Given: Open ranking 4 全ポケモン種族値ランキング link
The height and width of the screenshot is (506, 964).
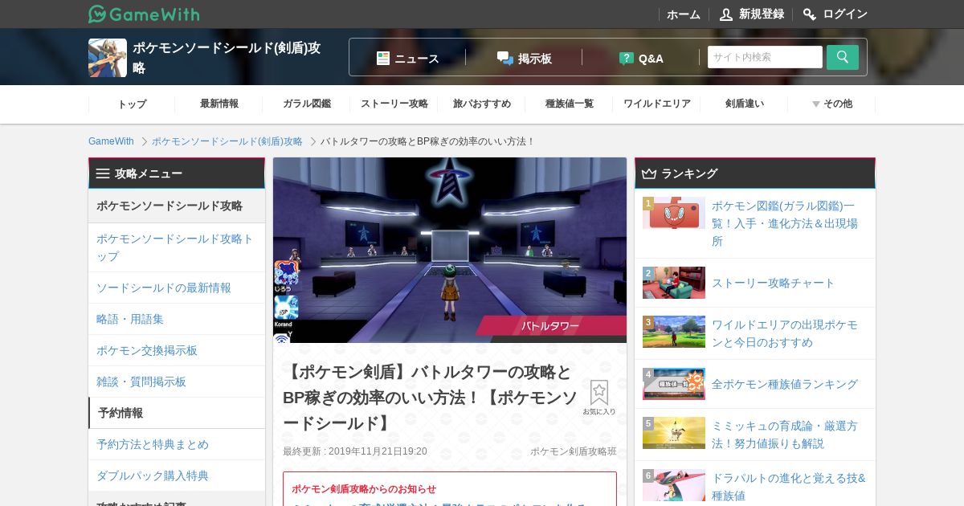Looking at the screenshot, I should coord(785,384).
